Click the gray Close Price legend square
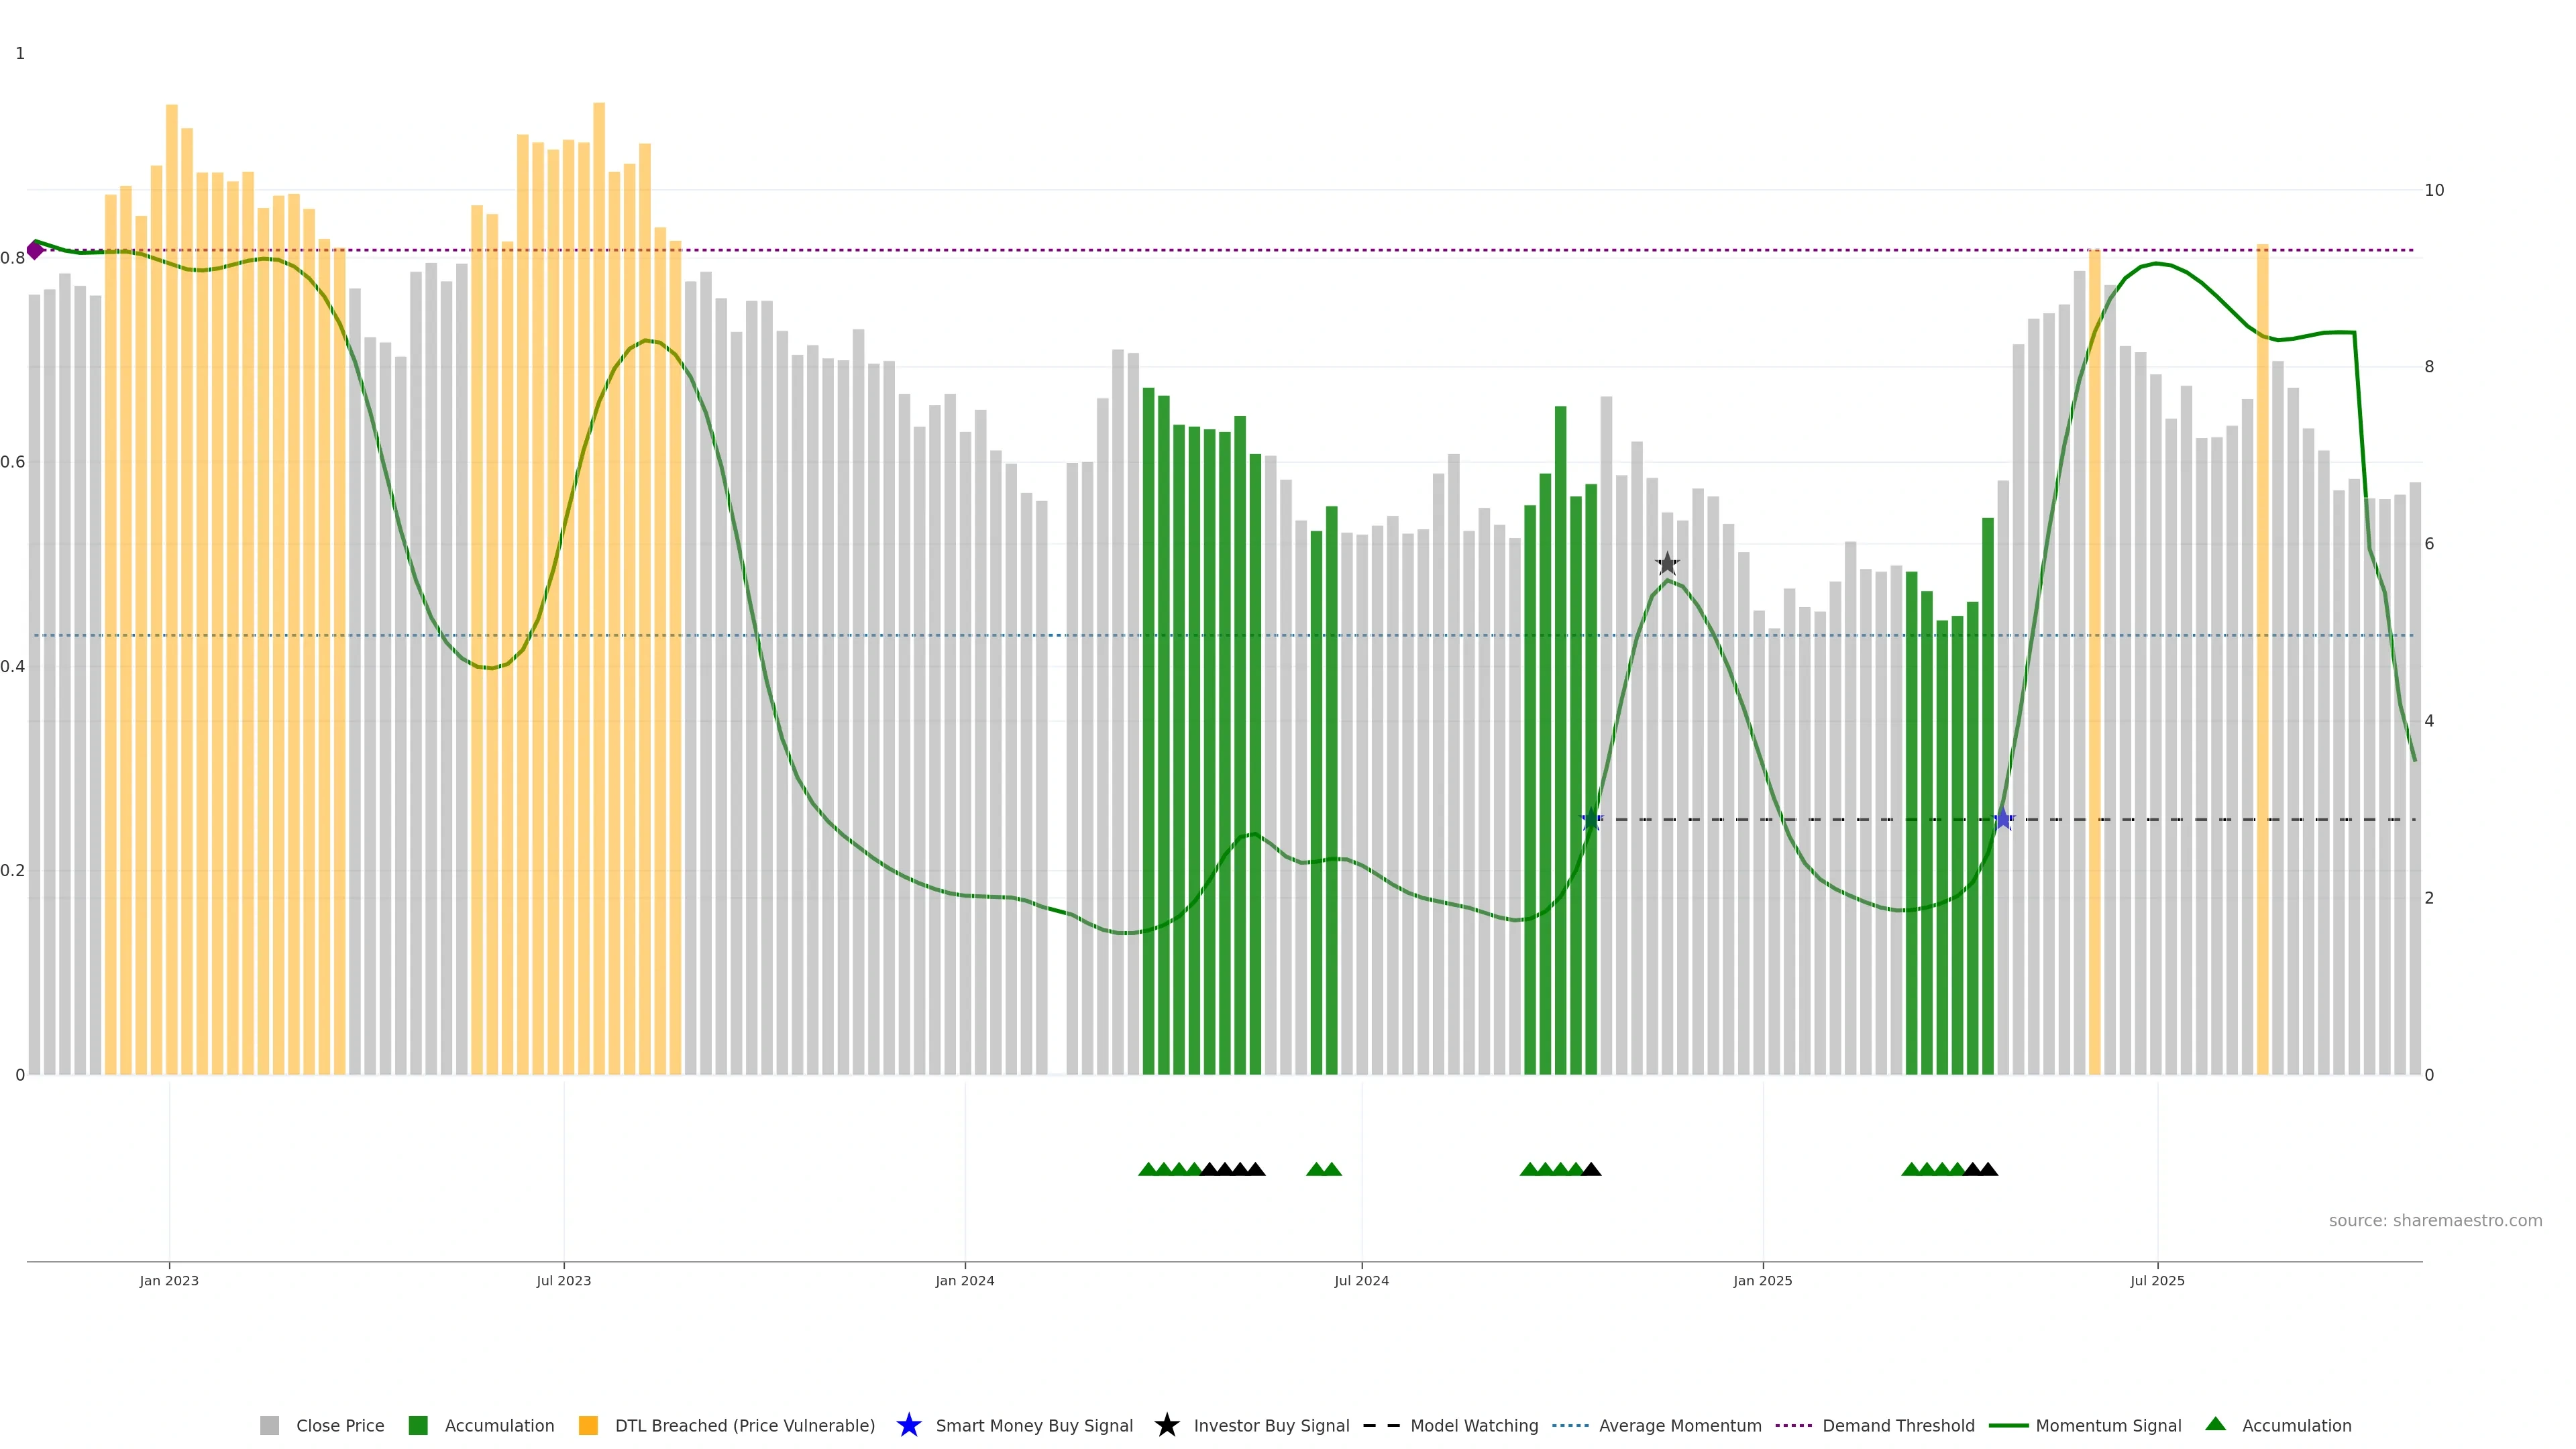This screenshot has height=1449, width=2576. click(269, 1425)
